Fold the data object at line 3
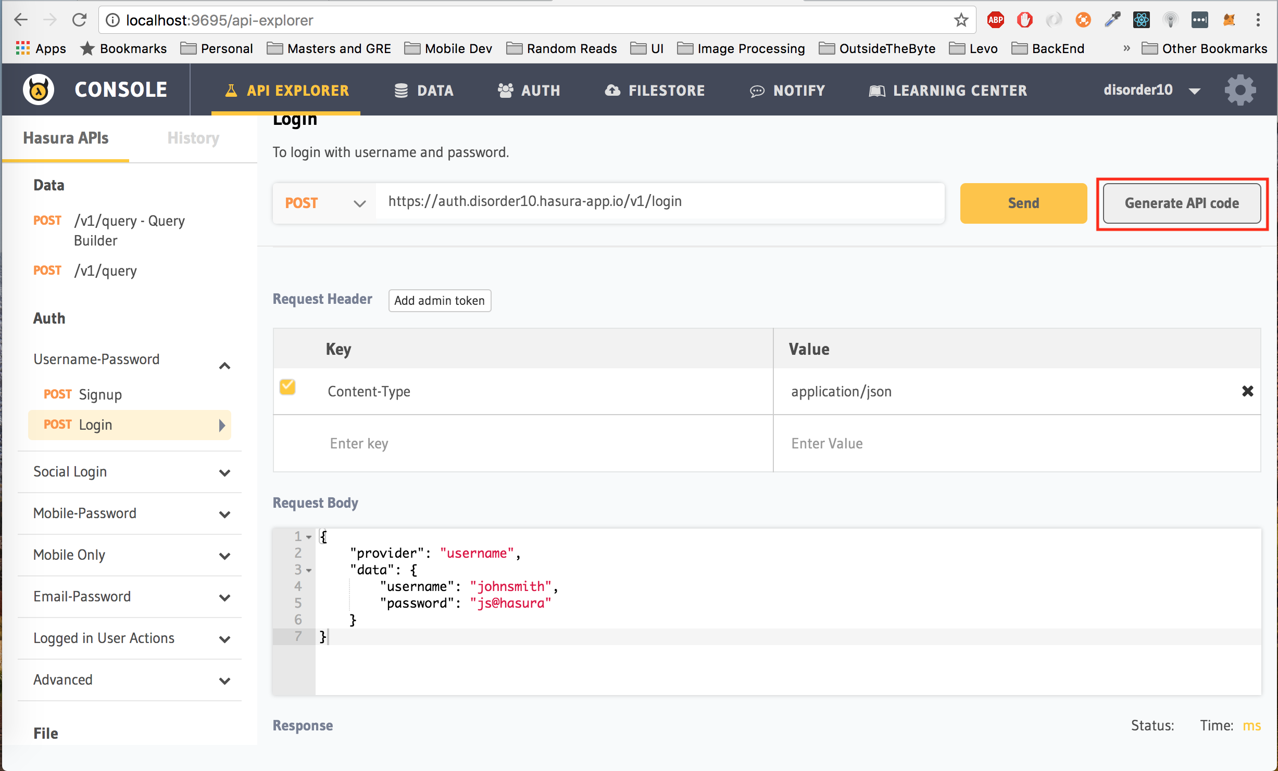 [309, 570]
